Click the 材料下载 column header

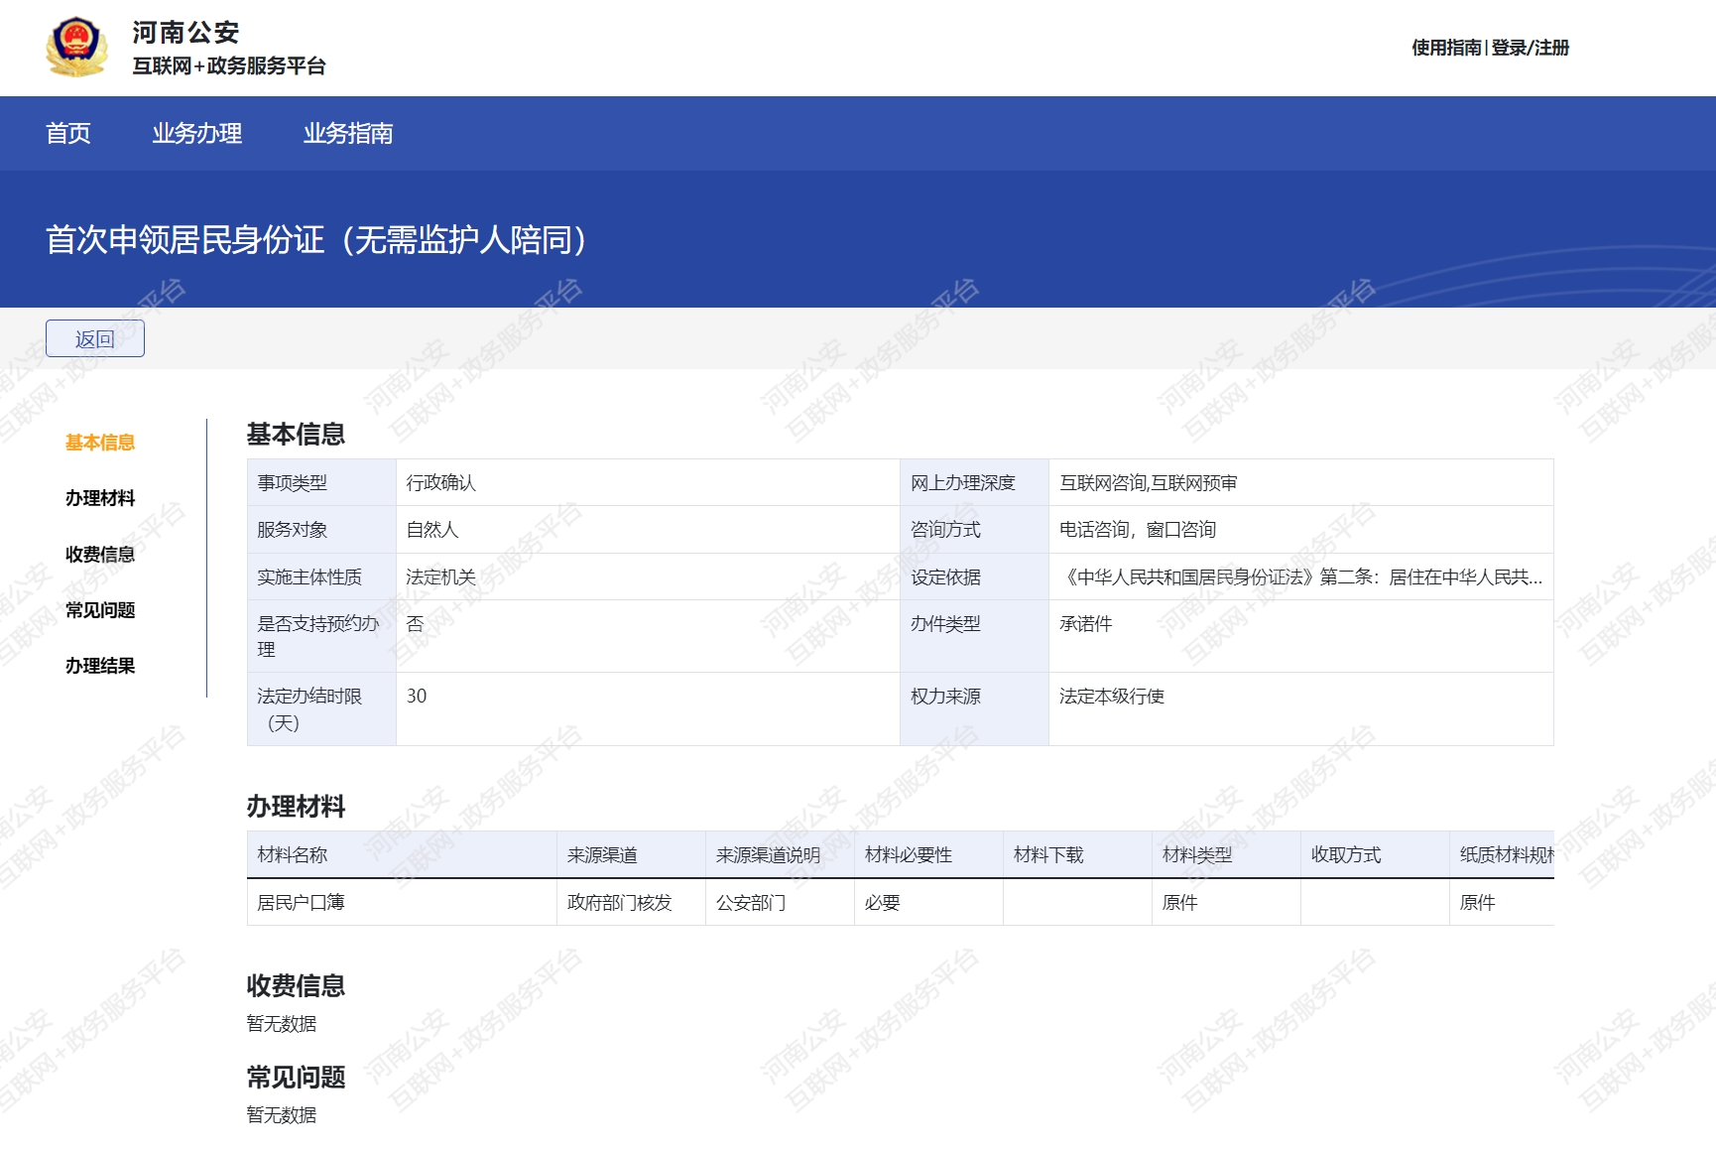click(1048, 855)
